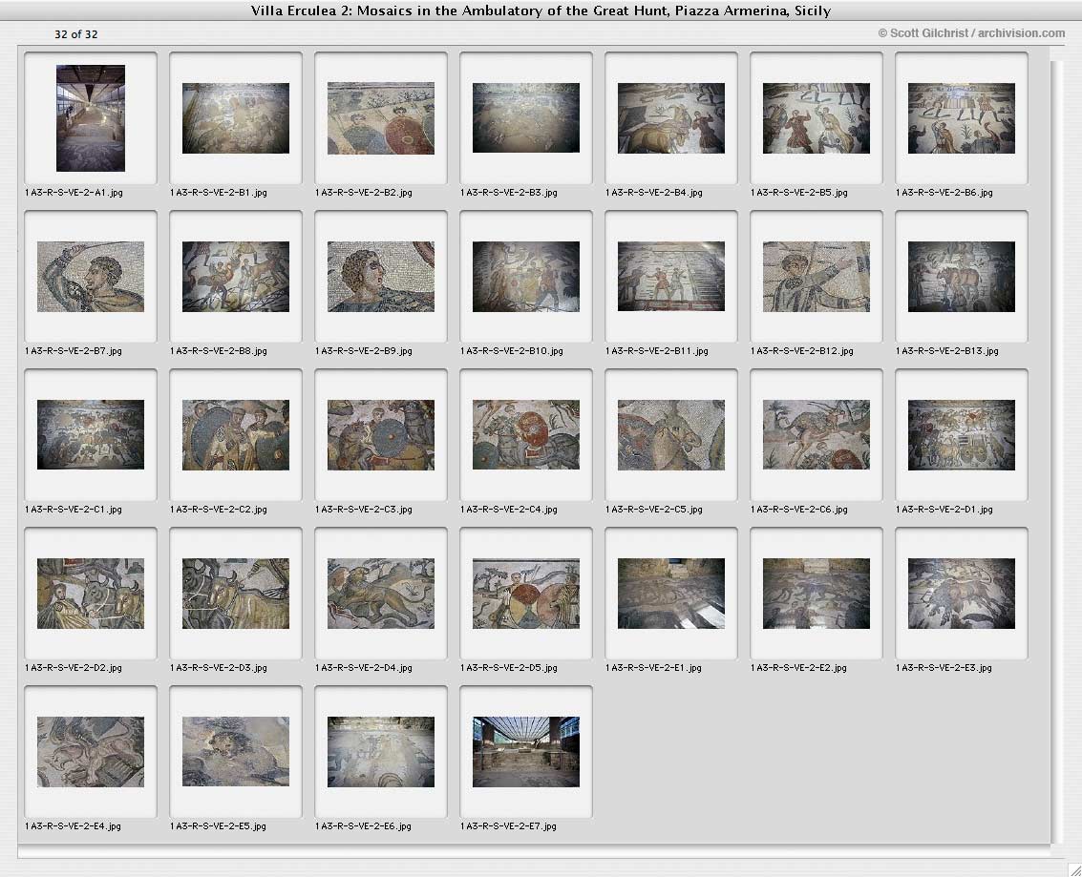
Task: Click the caption text "1A3-R-S-VE-2-E7.jpg"
Action: 509,826
